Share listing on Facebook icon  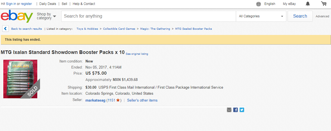(x=235, y=110)
